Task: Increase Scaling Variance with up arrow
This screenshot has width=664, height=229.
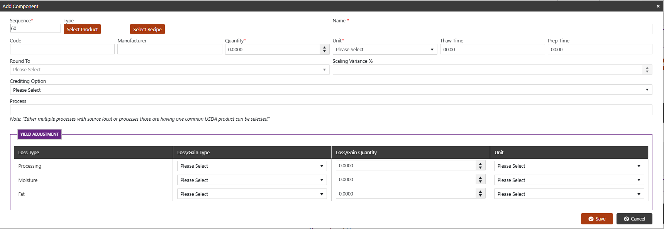Action: tap(647, 68)
